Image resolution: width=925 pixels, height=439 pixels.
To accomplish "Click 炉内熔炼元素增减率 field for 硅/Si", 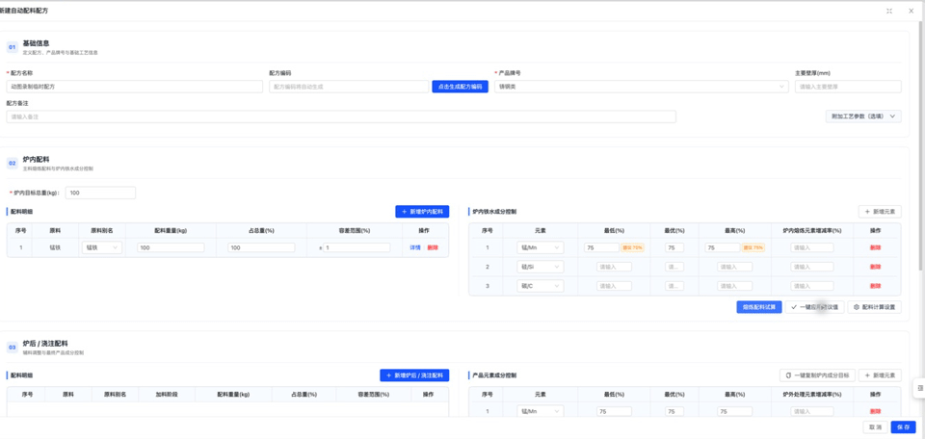I will click(812, 267).
